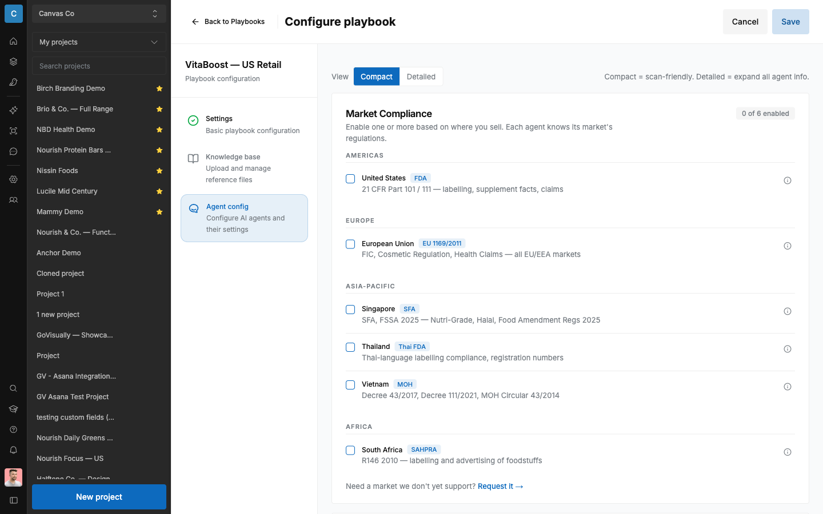Open the Home icon in left rail
The width and height of the screenshot is (823, 514).
click(x=13, y=41)
